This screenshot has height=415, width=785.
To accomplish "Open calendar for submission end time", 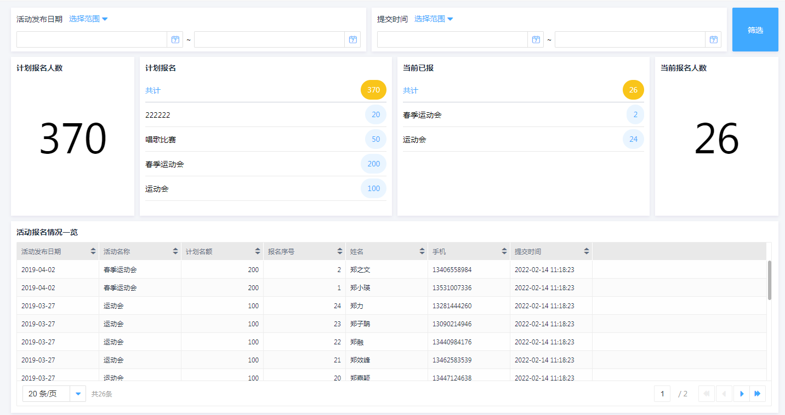I will pyautogui.click(x=713, y=39).
